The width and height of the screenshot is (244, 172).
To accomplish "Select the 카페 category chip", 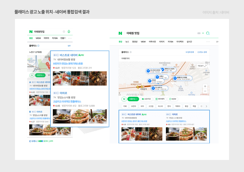I will point(125,106).
